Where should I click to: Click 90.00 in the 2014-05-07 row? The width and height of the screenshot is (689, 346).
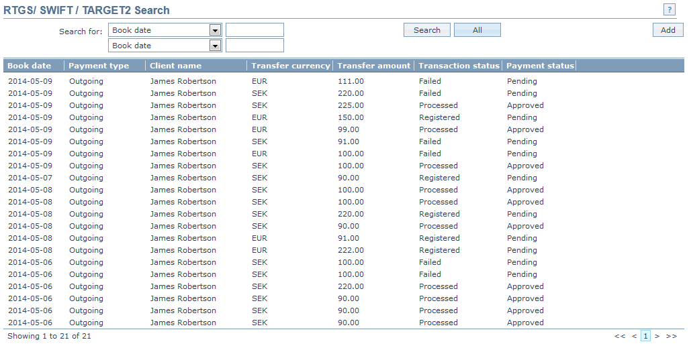coord(349,178)
